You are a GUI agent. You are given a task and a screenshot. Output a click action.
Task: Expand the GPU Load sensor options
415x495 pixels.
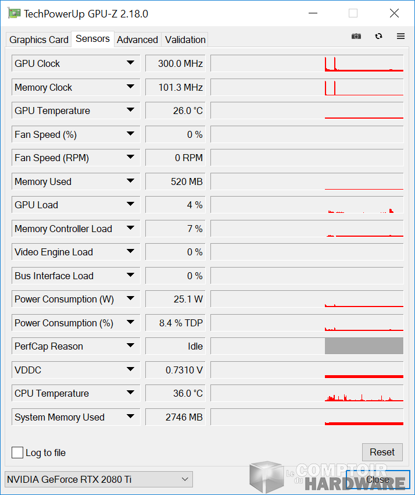[x=131, y=205]
